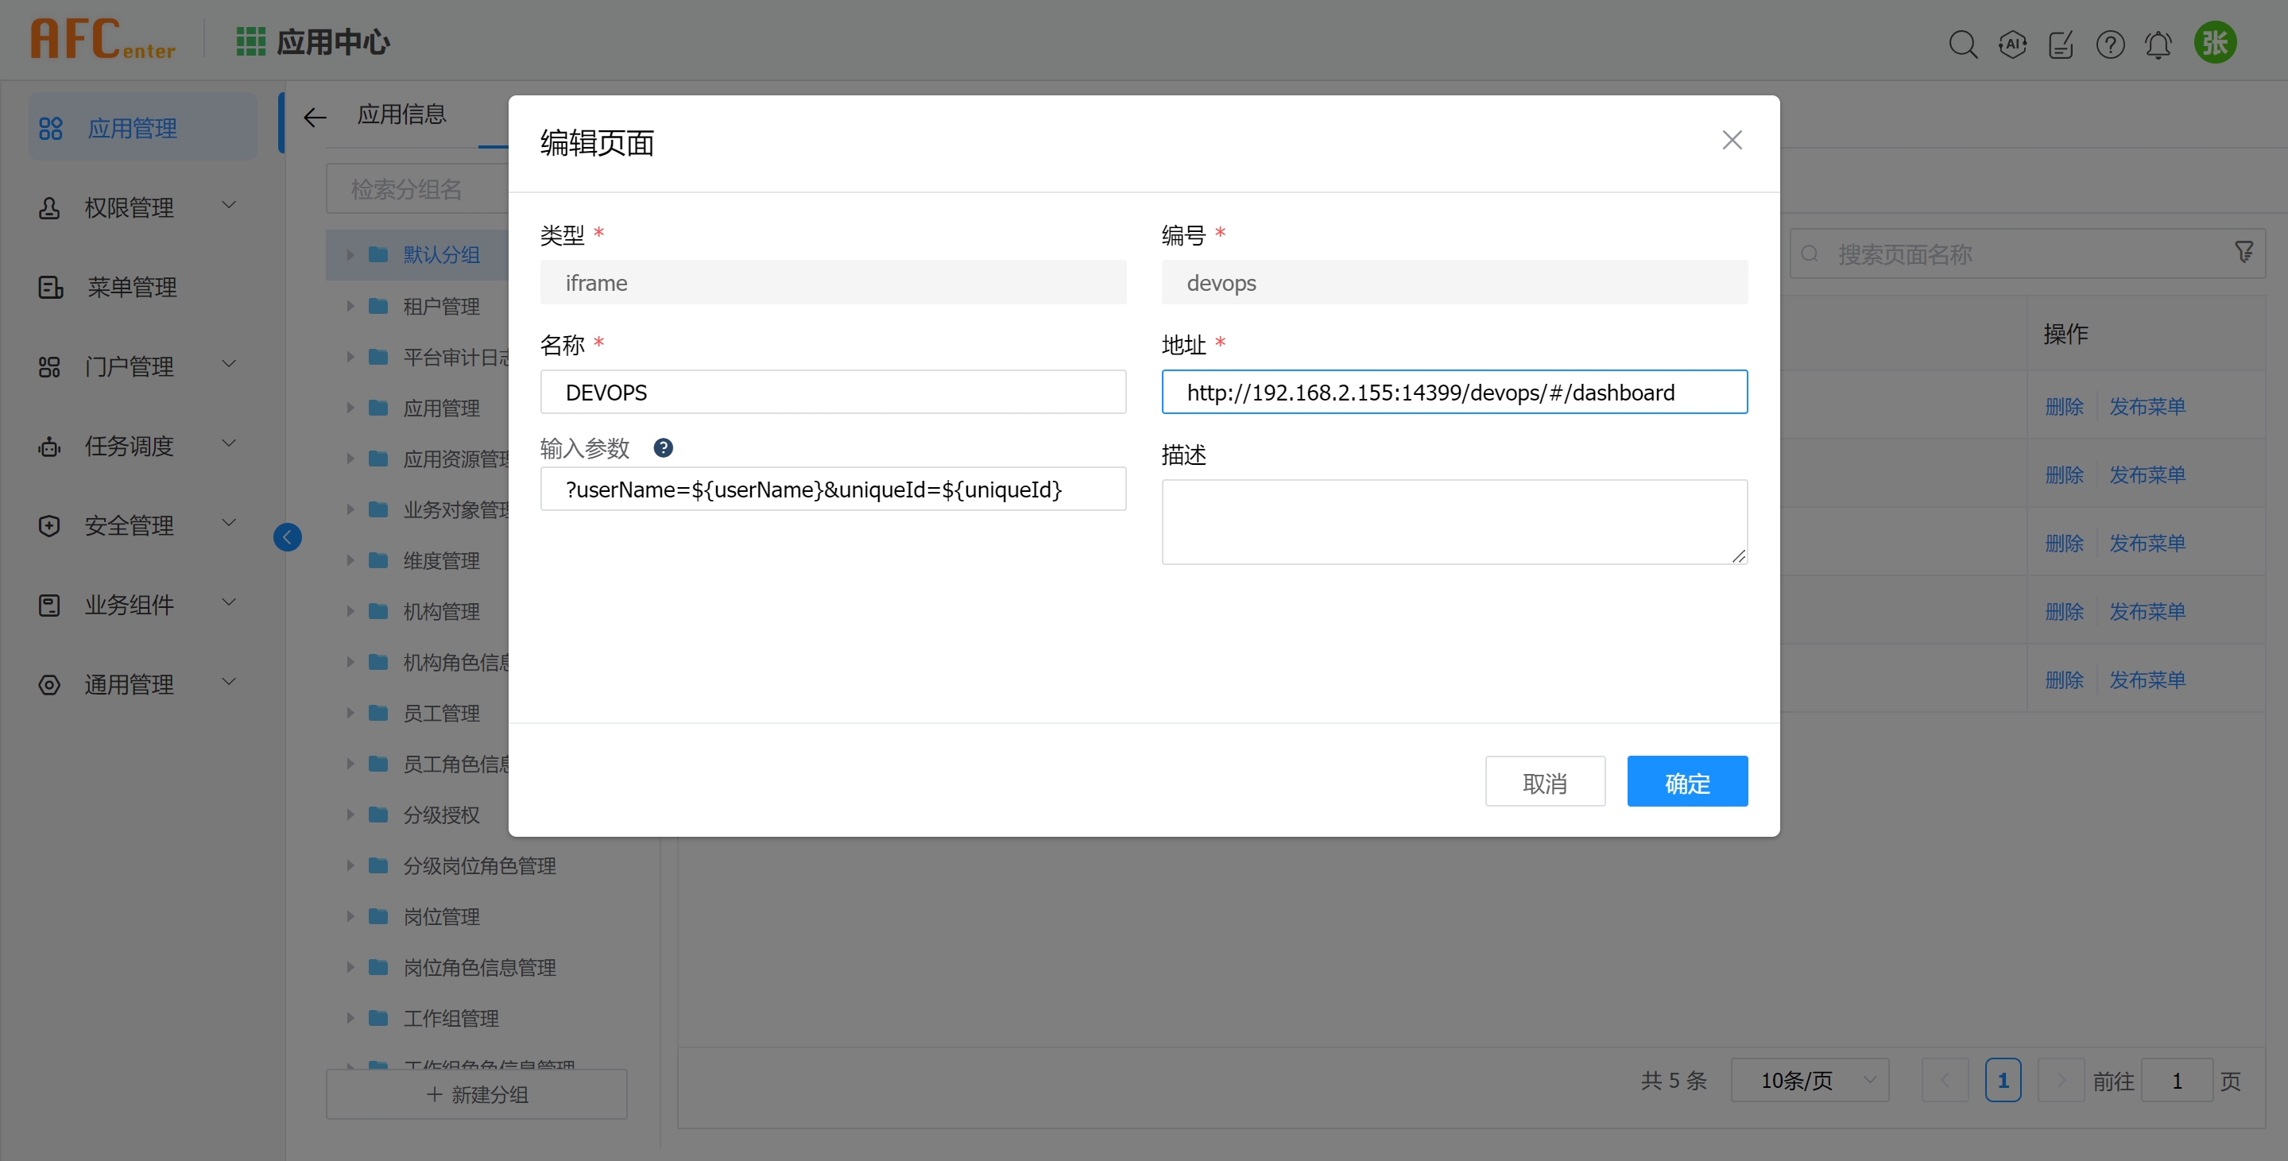Open the 应用中心 grid icon
This screenshot has width=2288, height=1161.
[x=250, y=42]
